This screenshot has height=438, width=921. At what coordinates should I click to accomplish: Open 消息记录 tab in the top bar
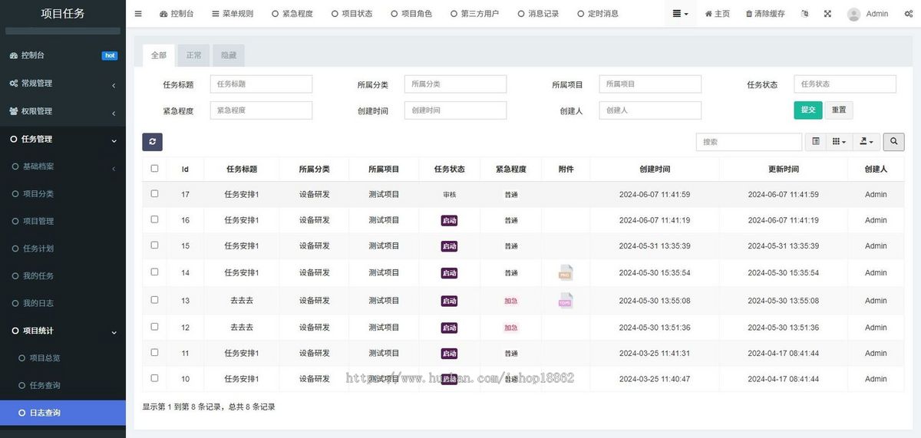(538, 14)
